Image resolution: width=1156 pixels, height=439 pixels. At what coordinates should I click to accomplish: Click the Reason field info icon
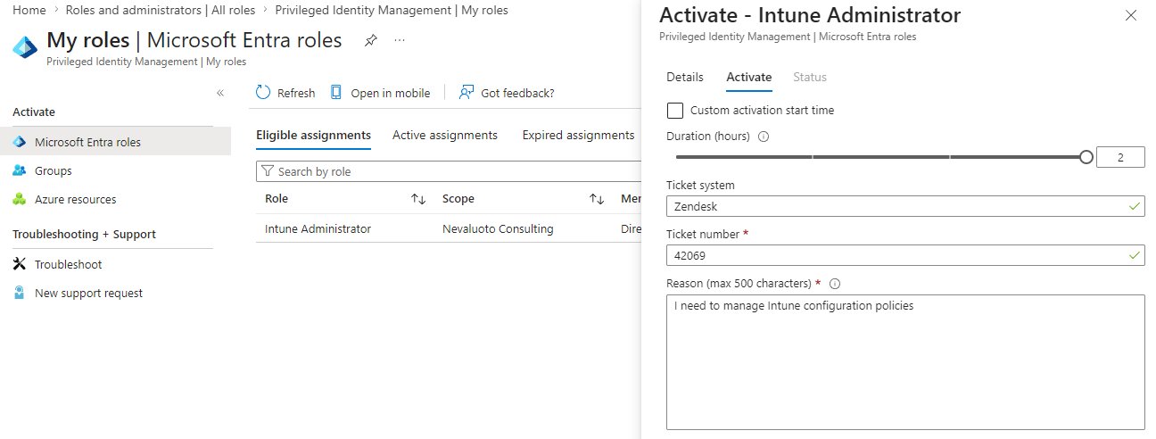click(835, 284)
